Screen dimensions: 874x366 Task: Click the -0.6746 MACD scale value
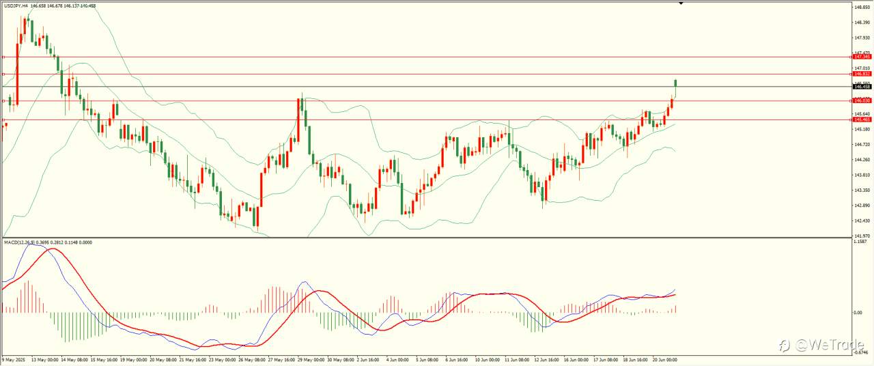862,354
